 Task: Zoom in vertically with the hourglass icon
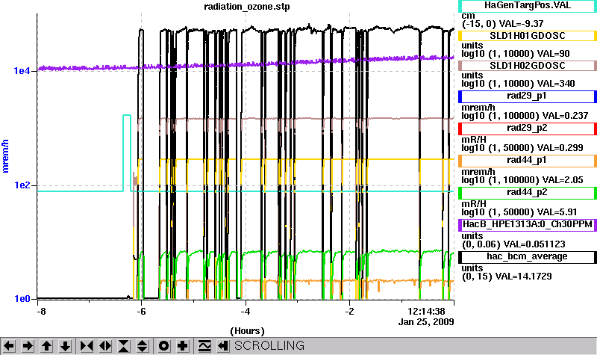[x=124, y=346]
